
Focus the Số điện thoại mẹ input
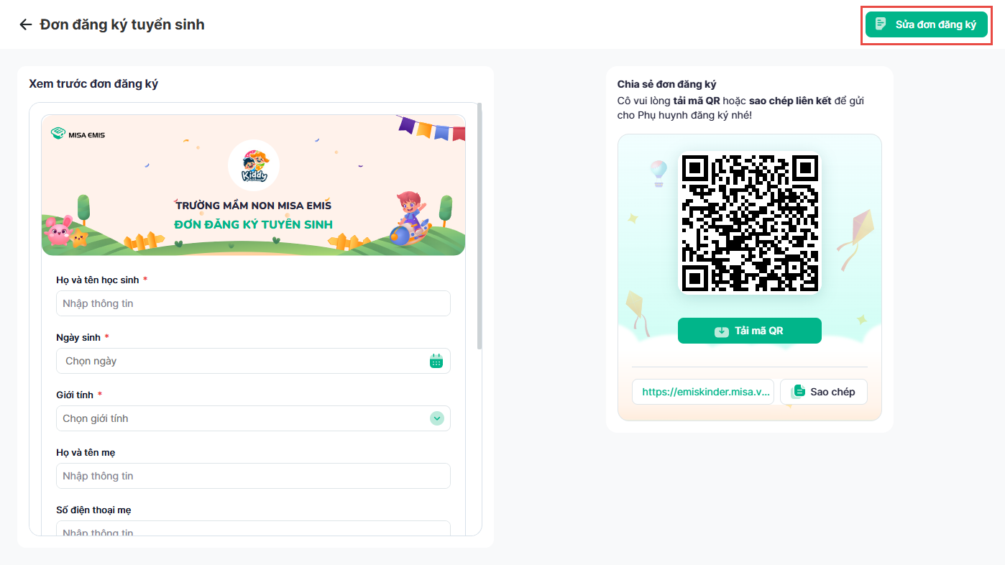pyautogui.click(x=253, y=529)
